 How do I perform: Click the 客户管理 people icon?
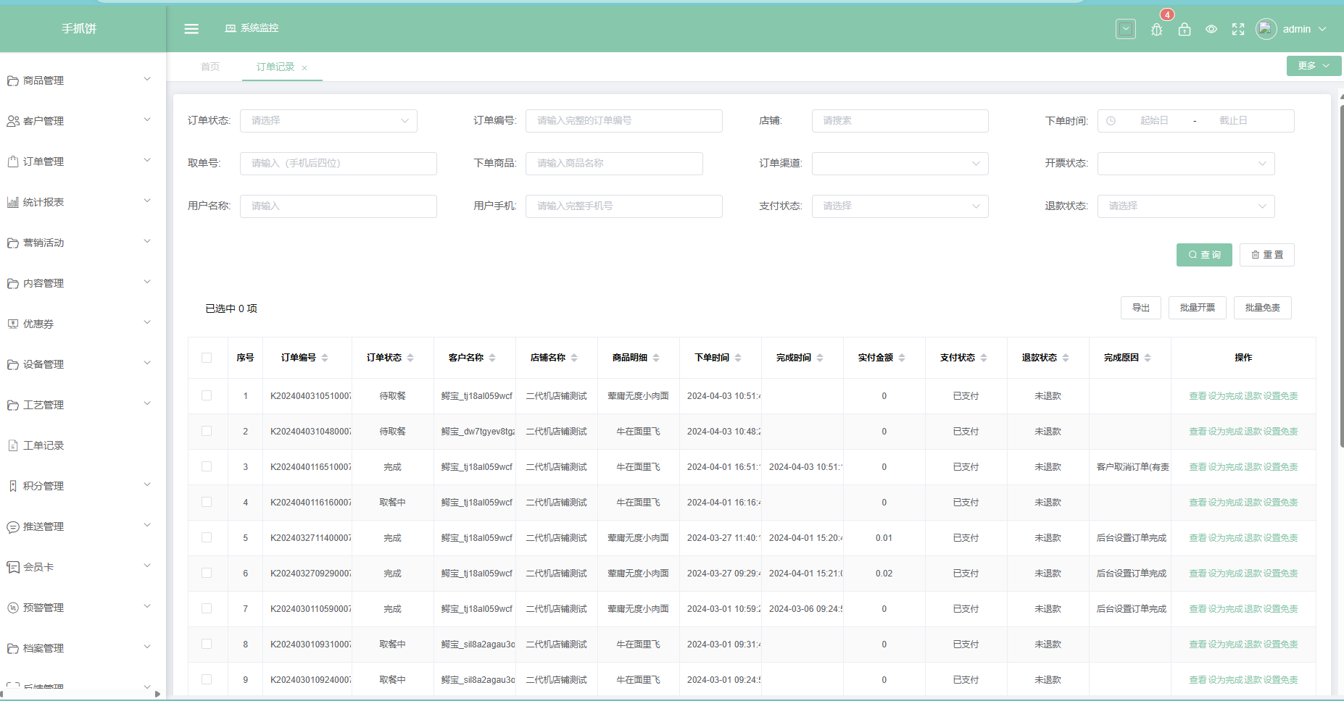point(13,121)
